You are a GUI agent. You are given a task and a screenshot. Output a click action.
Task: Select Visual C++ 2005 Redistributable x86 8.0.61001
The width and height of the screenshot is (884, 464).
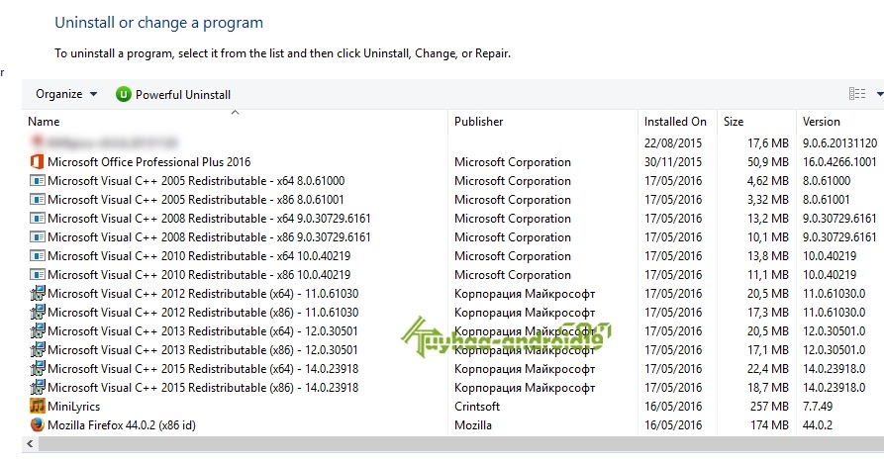pyautogui.click(x=196, y=199)
